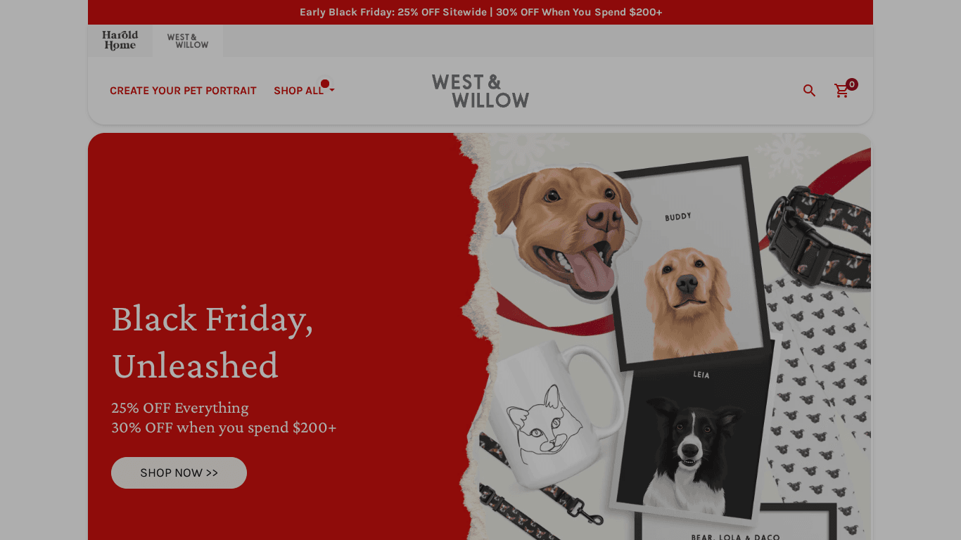
Task: Open the shopping cart icon
Action: [x=841, y=91]
